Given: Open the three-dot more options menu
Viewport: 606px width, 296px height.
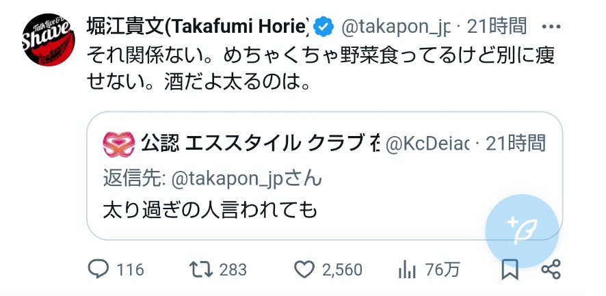Looking at the screenshot, I should pos(551,27).
